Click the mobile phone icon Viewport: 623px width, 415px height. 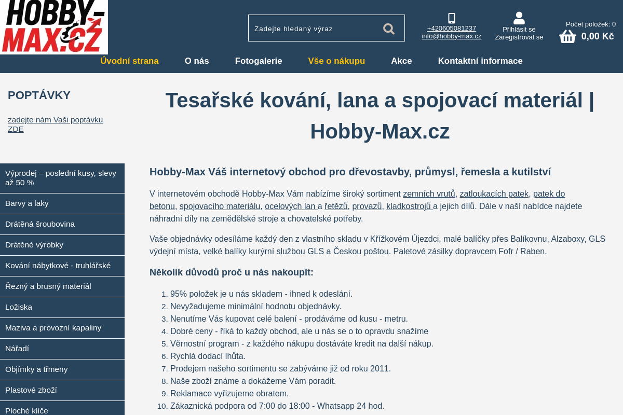[452, 18]
